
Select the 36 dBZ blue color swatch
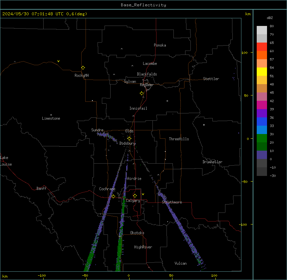(262, 121)
